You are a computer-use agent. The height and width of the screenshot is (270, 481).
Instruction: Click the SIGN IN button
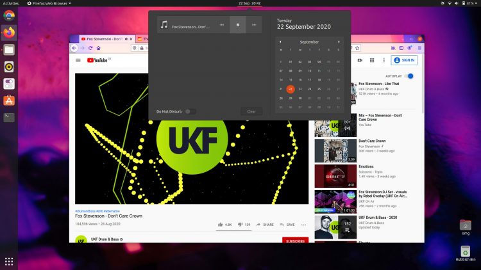pyautogui.click(x=404, y=60)
